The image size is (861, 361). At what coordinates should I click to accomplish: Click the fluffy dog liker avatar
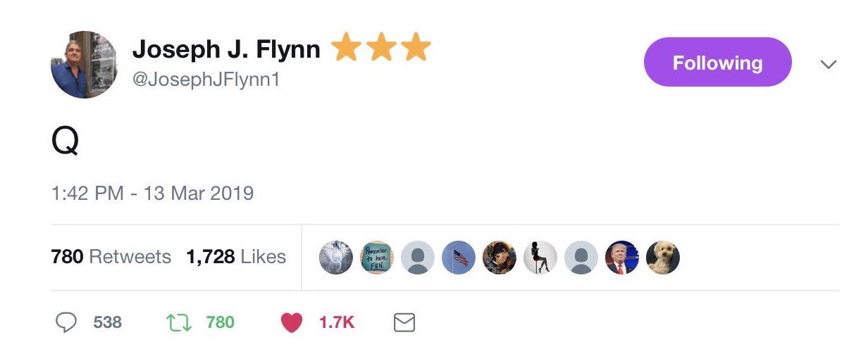pos(663,258)
